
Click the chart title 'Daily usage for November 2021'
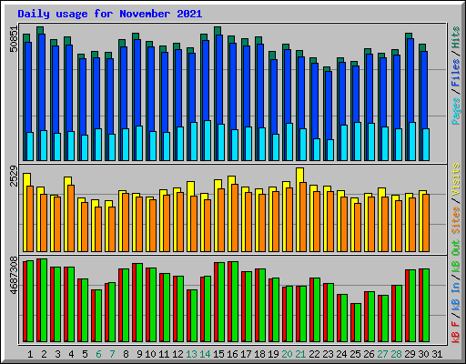[110, 14]
